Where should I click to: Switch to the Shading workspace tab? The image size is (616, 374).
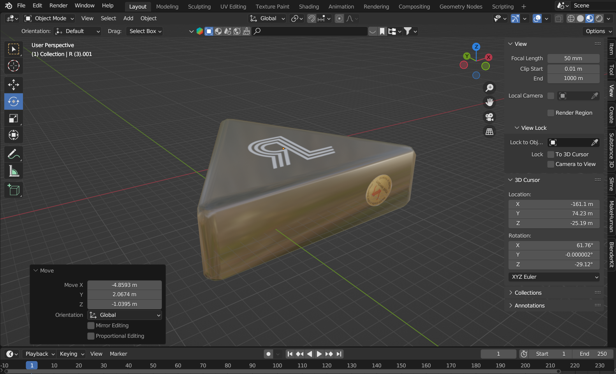309,7
